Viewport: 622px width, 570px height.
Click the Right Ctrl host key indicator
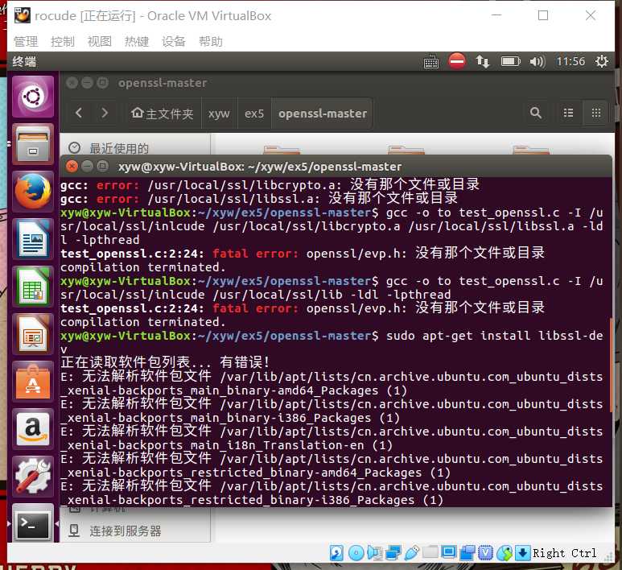click(564, 553)
